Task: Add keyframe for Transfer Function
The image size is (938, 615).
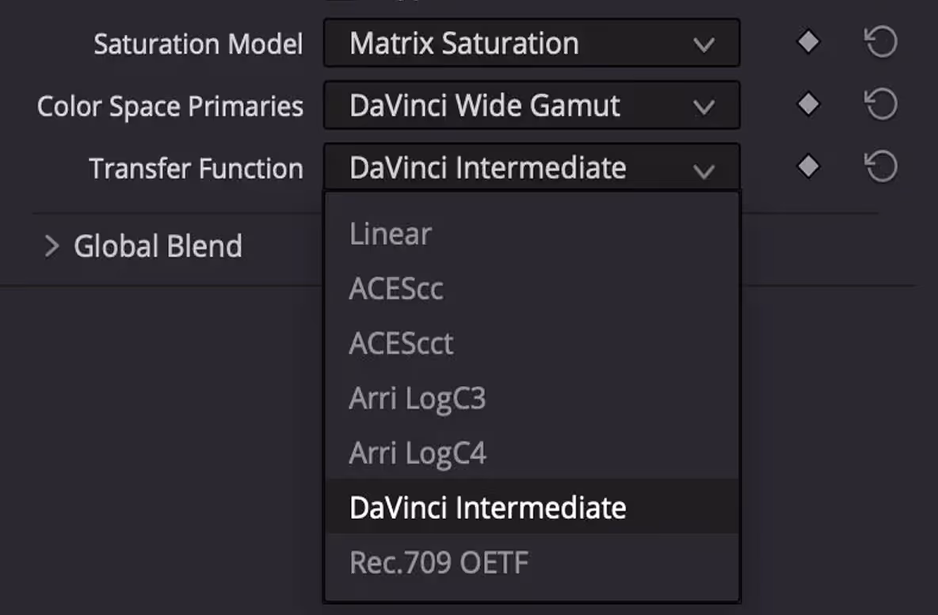Action: (808, 166)
